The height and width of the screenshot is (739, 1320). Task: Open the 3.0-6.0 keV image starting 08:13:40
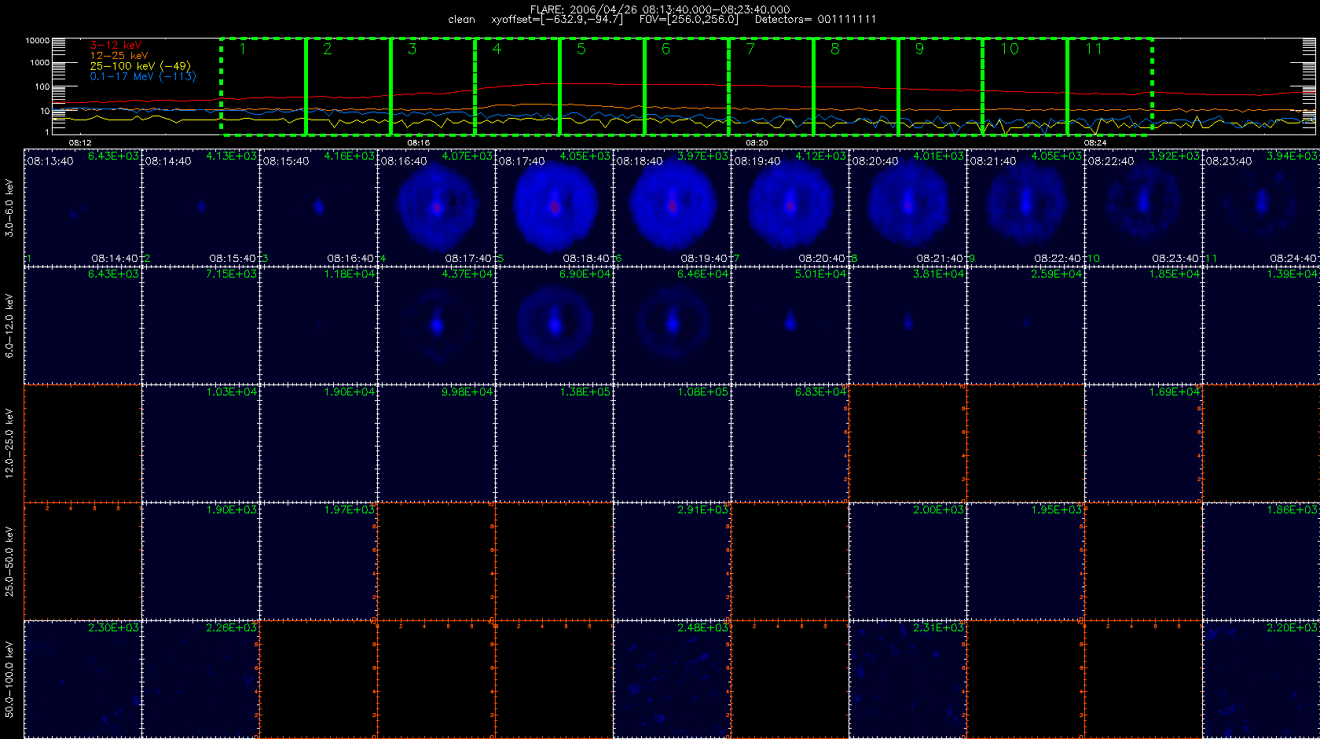click(82, 208)
